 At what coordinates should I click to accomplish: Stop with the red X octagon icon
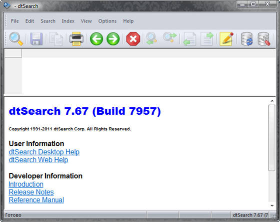(133, 39)
